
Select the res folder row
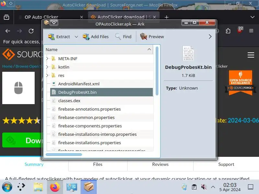(x=102, y=75)
